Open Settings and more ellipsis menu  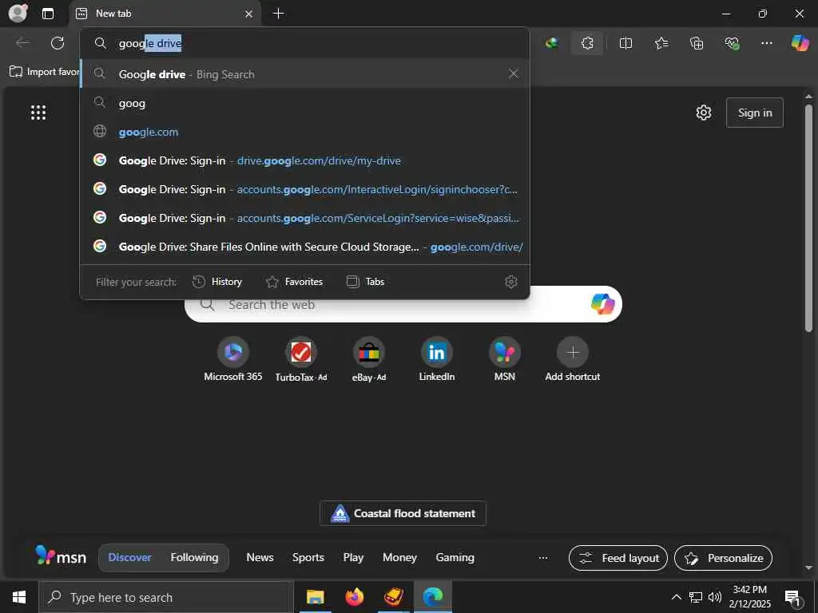pyautogui.click(x=766, y=43)
